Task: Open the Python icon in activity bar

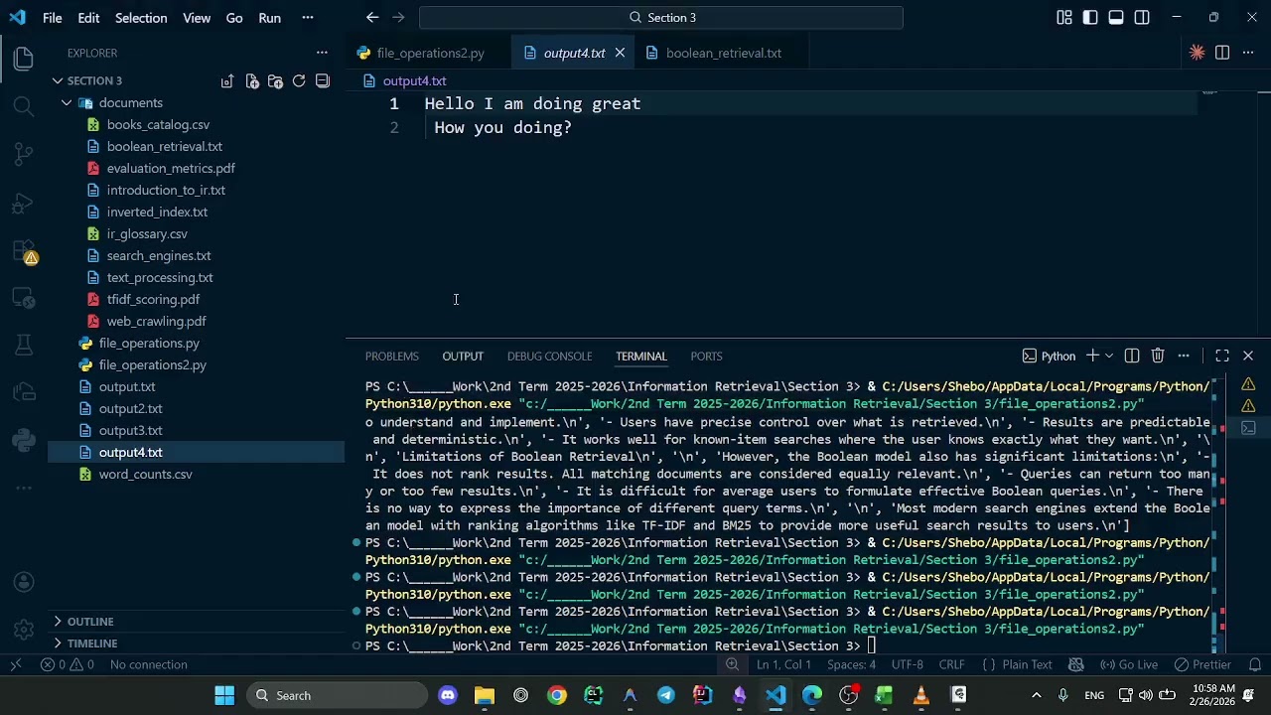Action: pyautogui.click(x=24, y=440)
